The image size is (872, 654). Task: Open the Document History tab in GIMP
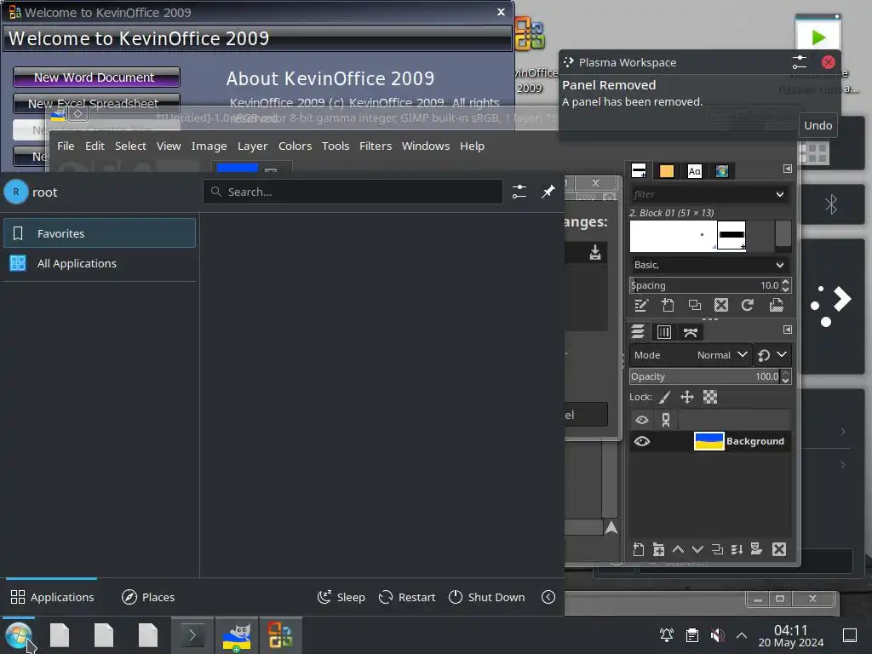pyautogui.click(x=722, y=170)
